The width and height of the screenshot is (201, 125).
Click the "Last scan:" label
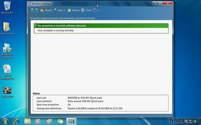coord(42,98)
